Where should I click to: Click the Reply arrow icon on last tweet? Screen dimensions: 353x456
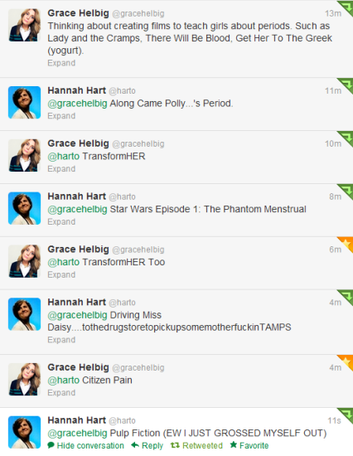click(x=135, y=445)
